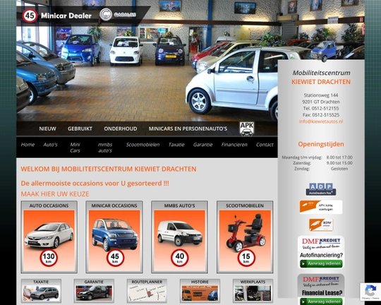The height and width of the screenshot is (305, 381).
Task: Click the Stationsweg 144 address line
Action: [x=321, y=95]
